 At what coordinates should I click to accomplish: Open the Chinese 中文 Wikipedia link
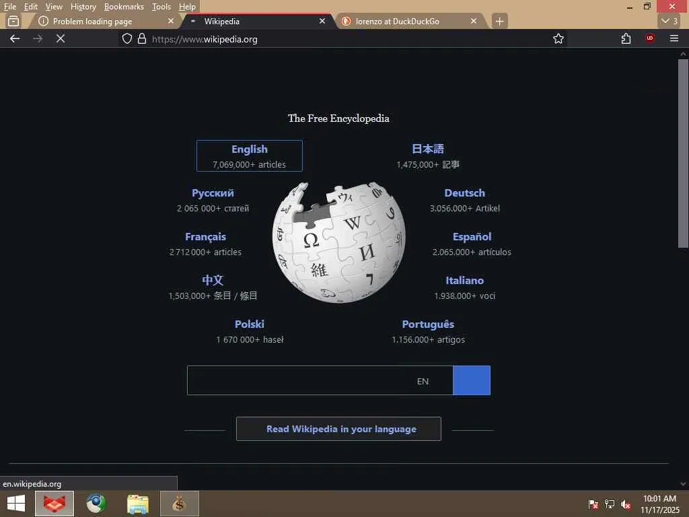(x=213, y=280)
